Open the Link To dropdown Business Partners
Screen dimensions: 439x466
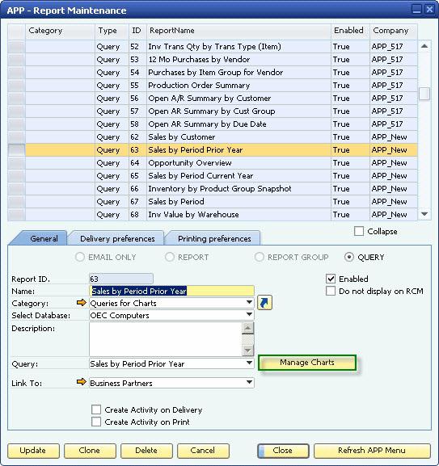171,383
